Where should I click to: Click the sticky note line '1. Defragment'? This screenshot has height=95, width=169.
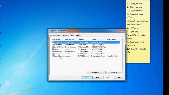(x=134, y=3)
